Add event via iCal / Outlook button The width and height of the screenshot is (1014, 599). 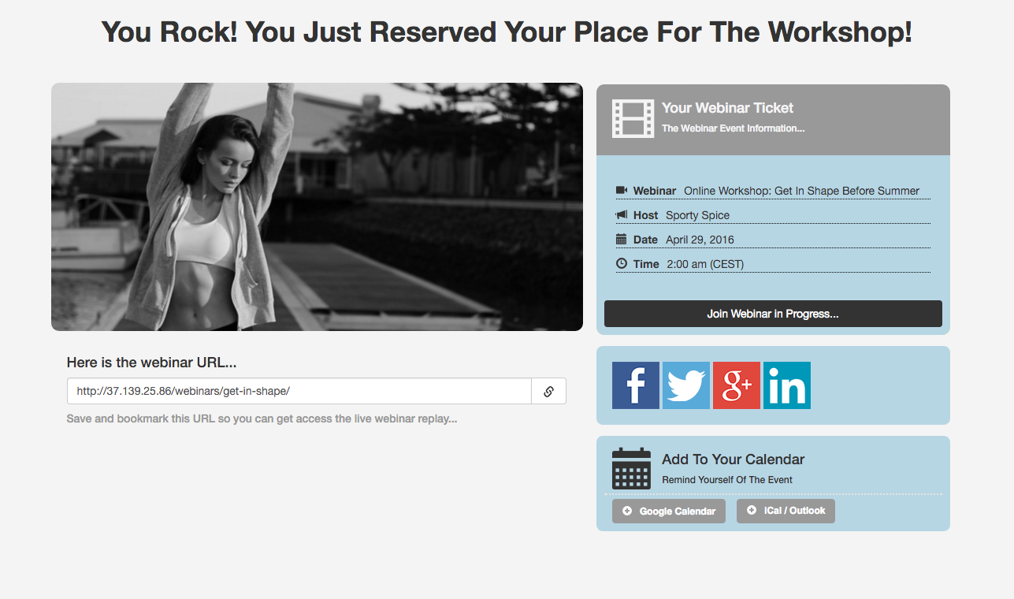(x=786, y=511)
